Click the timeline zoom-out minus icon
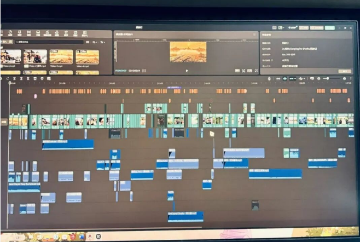The height and width of the screenshot is (242, 360). point(318,79)
